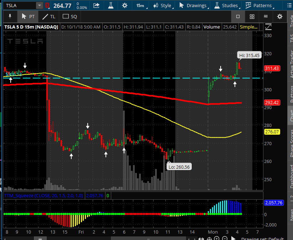Viewport: 293px width, 240px height.
Task: Click the Share chart icon
Action: pyautogui.click(x=96, y=5)
